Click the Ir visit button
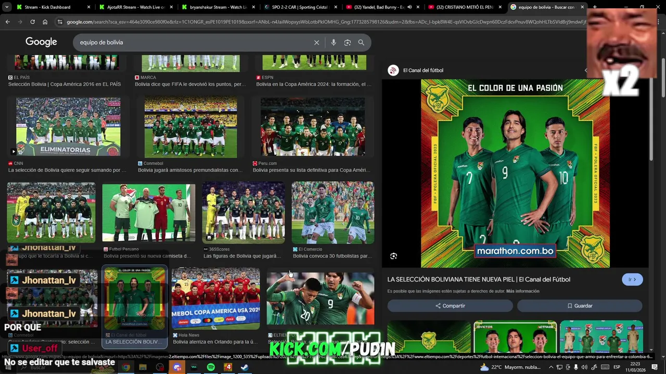Image resolution: width=666 pixels, height=374 pixels. tap(632, 279)
